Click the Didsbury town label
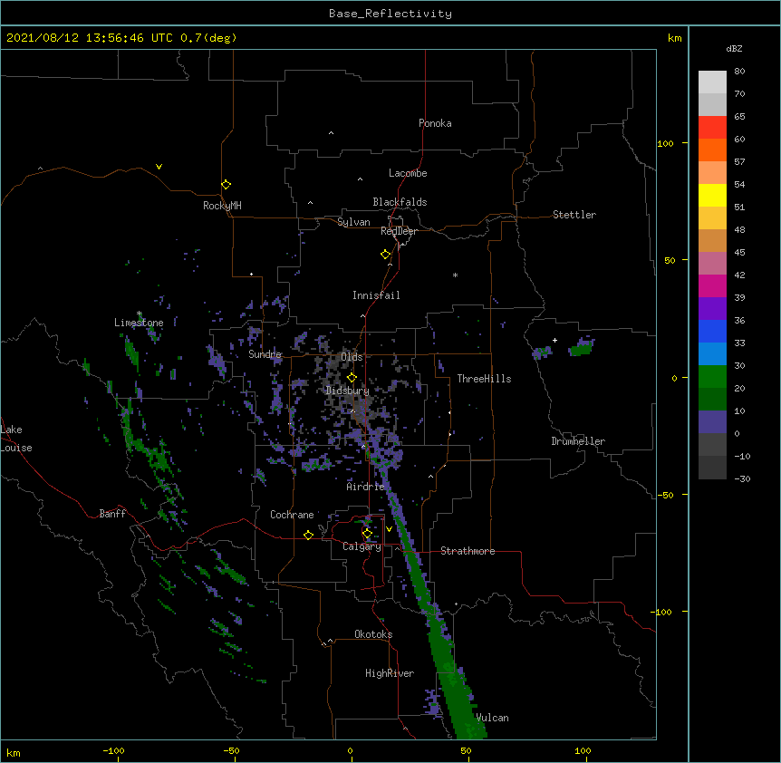Viewport: 781px width, 763px height. point(347,391)
